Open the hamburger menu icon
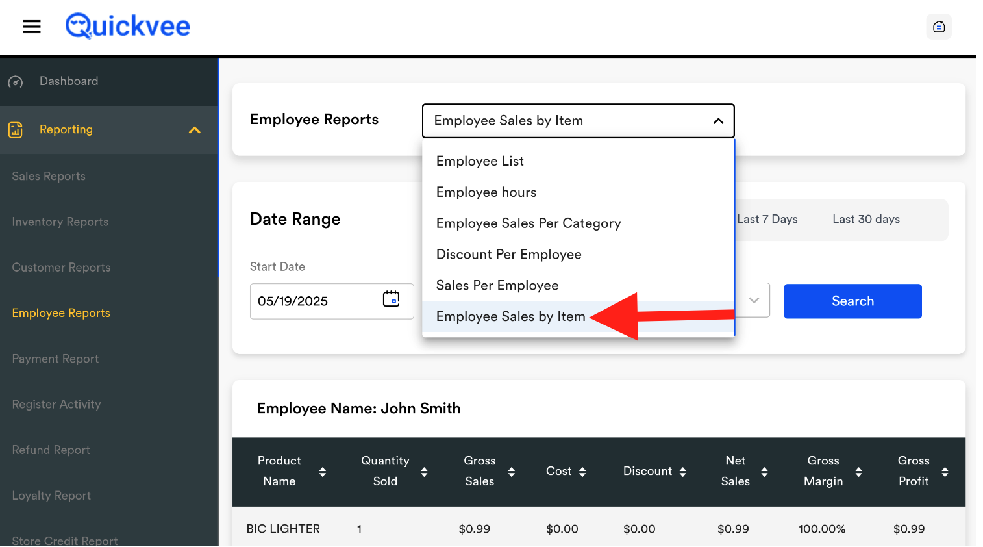Viewport: 983px width, 547px height. click(32, 27)
